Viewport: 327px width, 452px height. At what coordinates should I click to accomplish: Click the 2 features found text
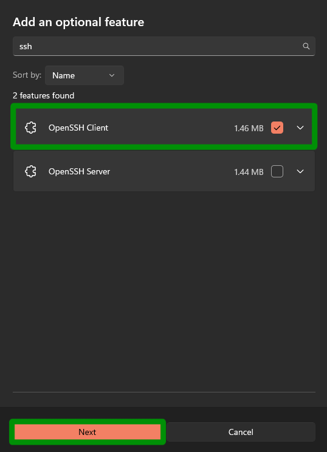(44, 95)
